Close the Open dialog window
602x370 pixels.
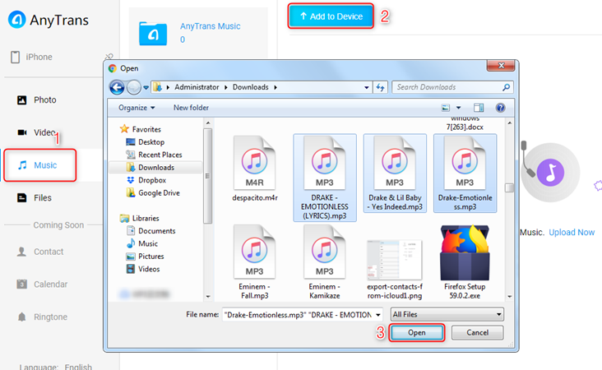tap(501, 66)
